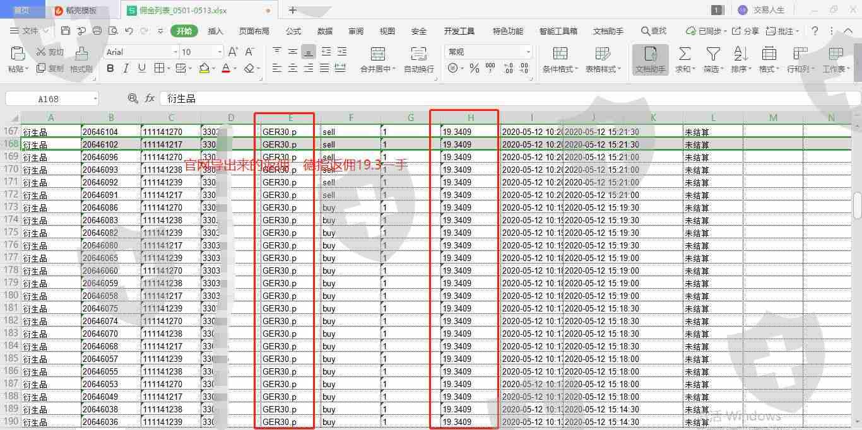862x430 pixels.
Task: Open the Arial font name dropdown
Action: [x=175, y=52]
